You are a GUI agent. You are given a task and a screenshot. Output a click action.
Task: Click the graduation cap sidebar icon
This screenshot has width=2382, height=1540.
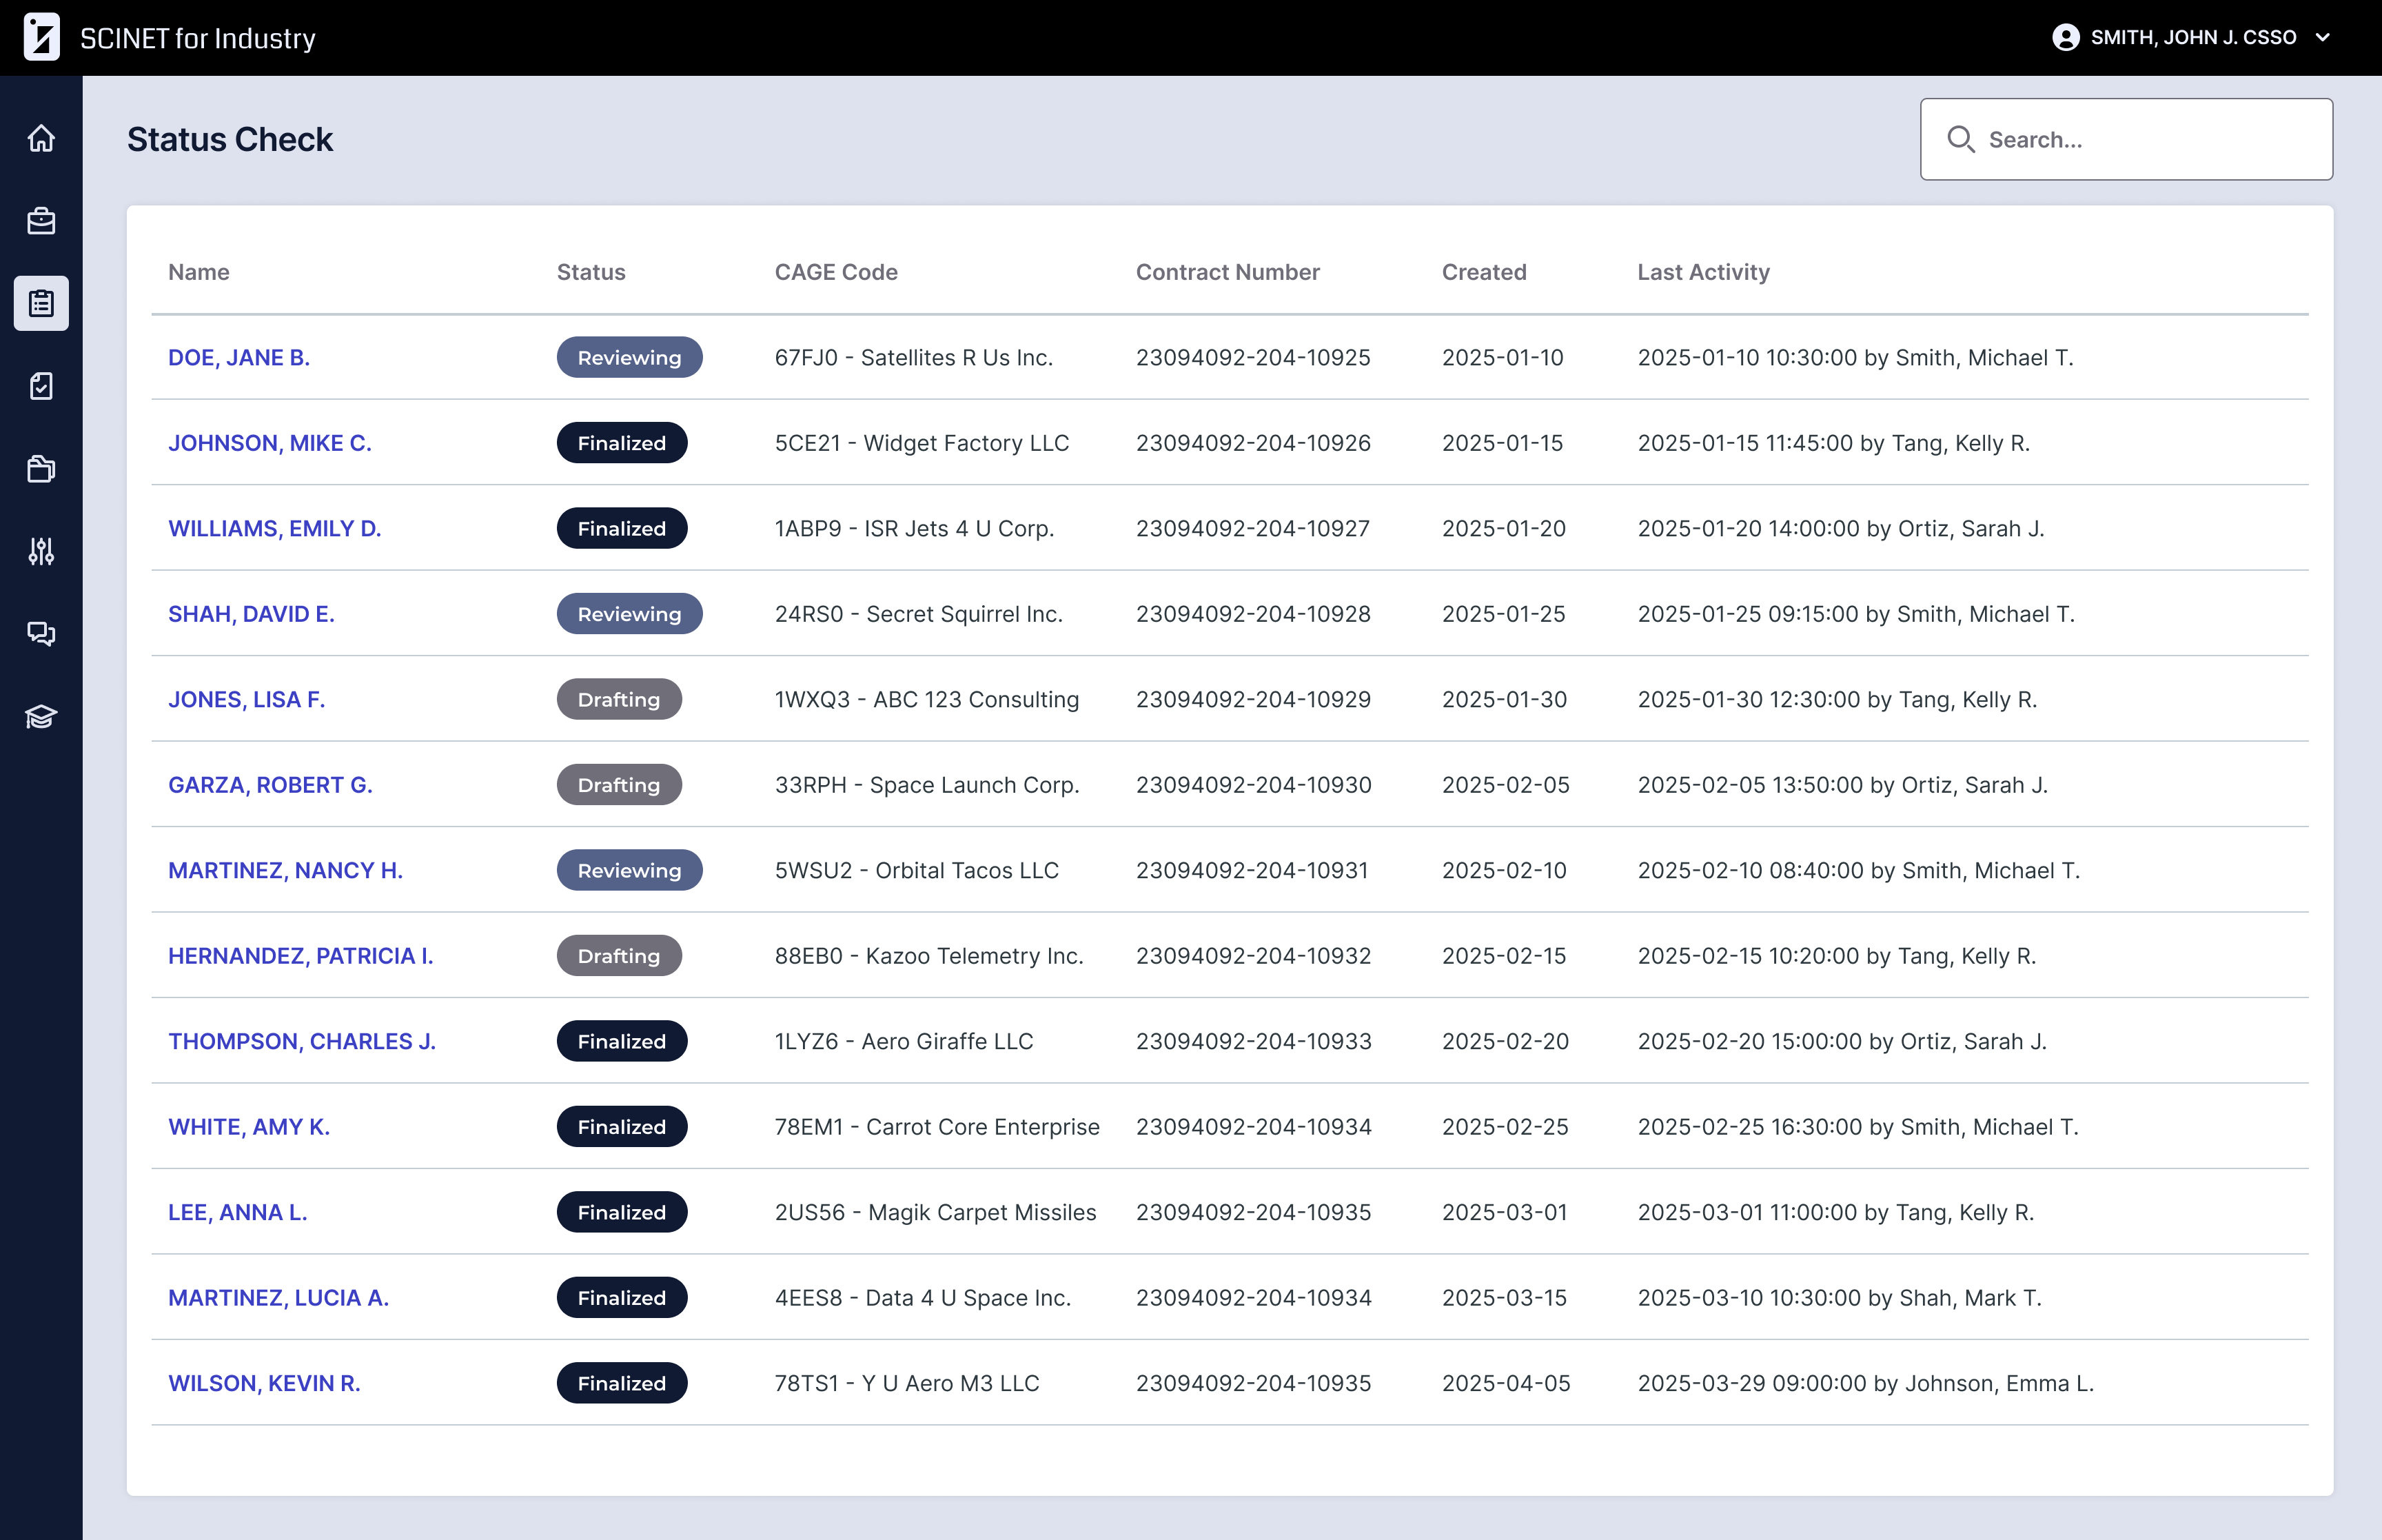(x=41, y=716)
